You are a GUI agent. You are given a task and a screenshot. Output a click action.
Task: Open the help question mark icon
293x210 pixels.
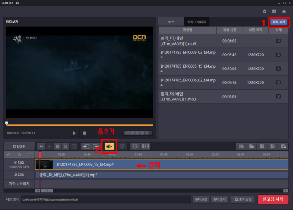tap(274, 11)
